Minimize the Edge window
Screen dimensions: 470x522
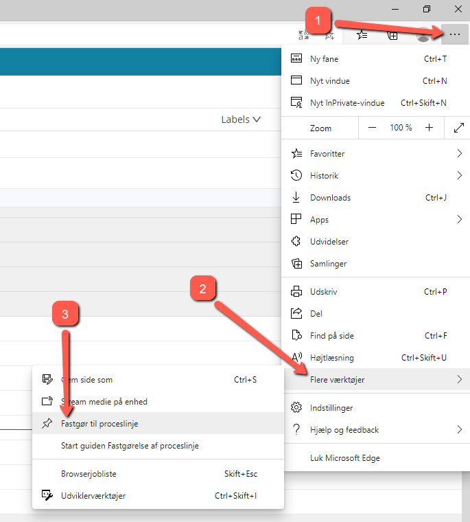[395, 10]
